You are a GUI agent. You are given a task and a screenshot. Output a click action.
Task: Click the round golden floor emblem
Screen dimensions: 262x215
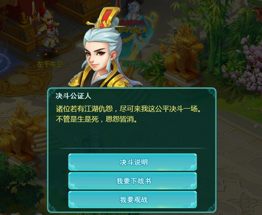coord(18,80)
